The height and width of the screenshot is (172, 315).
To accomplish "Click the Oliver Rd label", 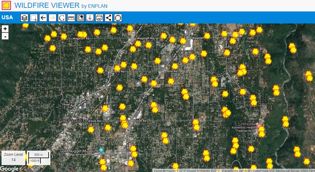I will click(68, 105).
